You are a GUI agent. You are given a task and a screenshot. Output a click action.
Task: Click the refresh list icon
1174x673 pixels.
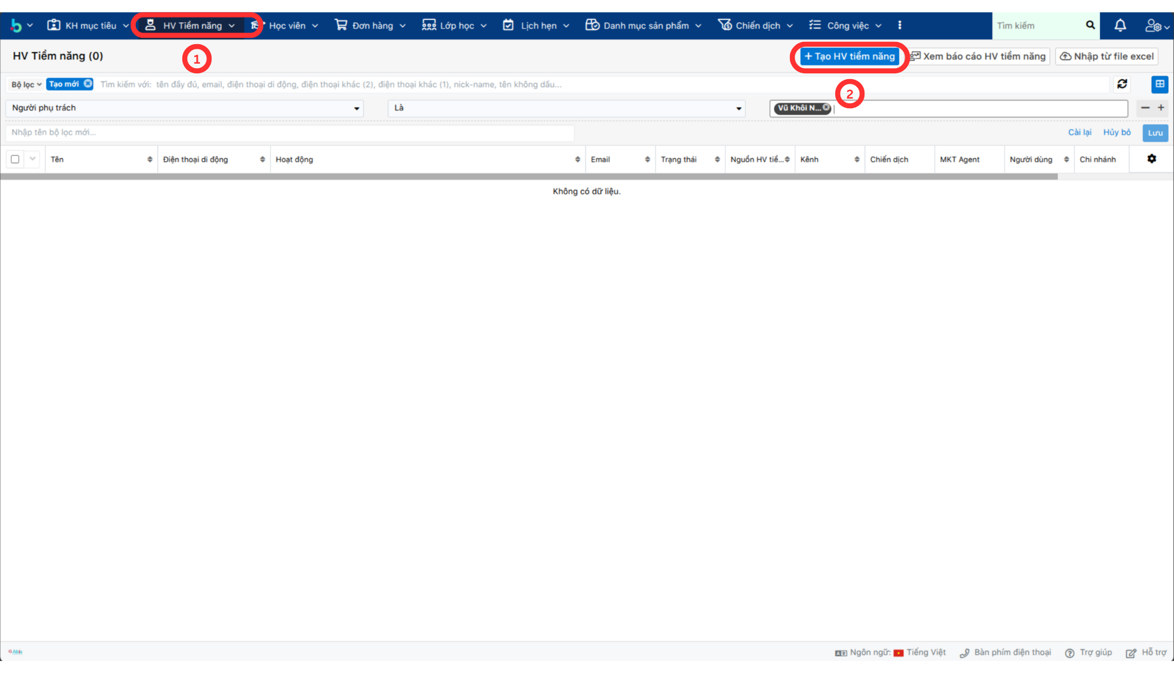(1122, 84)
